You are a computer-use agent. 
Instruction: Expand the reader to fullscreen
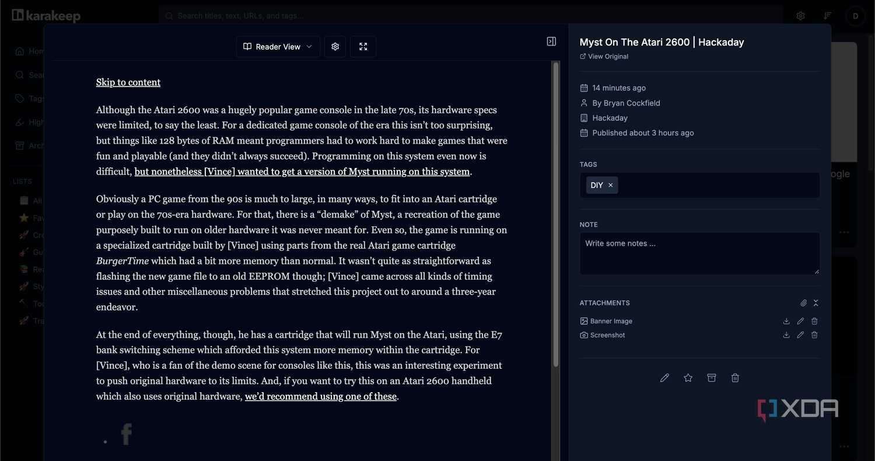[363, 47]
